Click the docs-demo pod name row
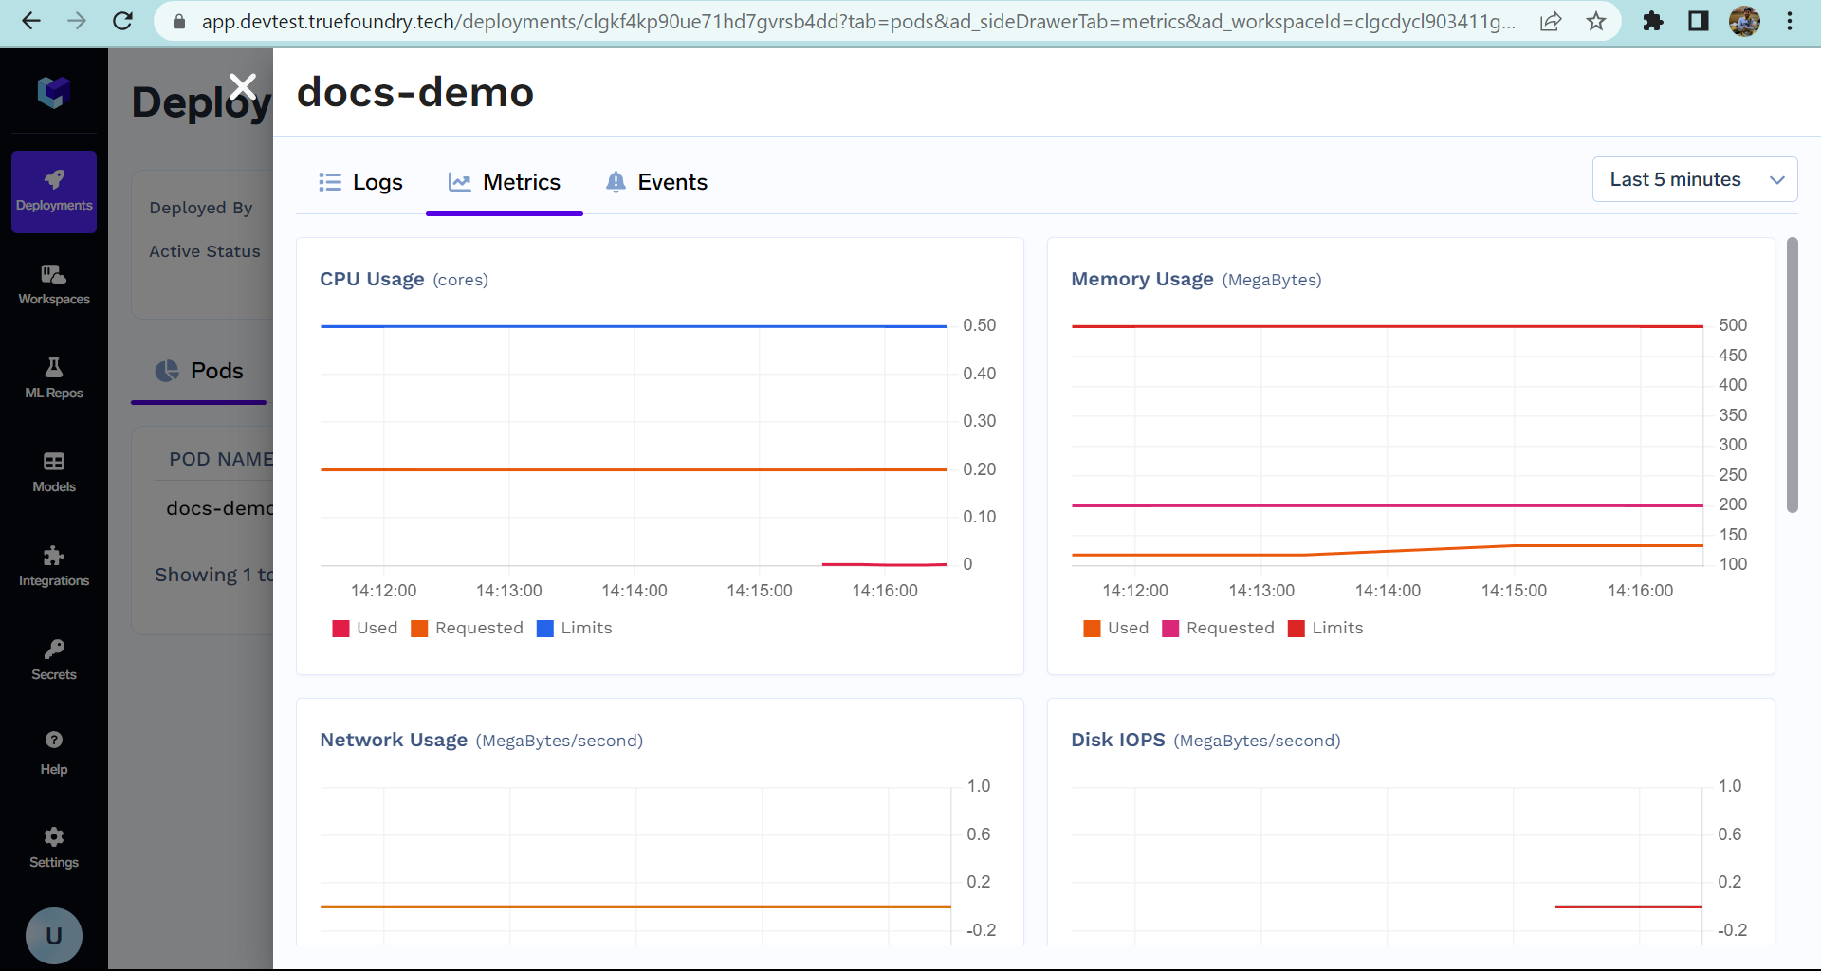 click(219, 508)
